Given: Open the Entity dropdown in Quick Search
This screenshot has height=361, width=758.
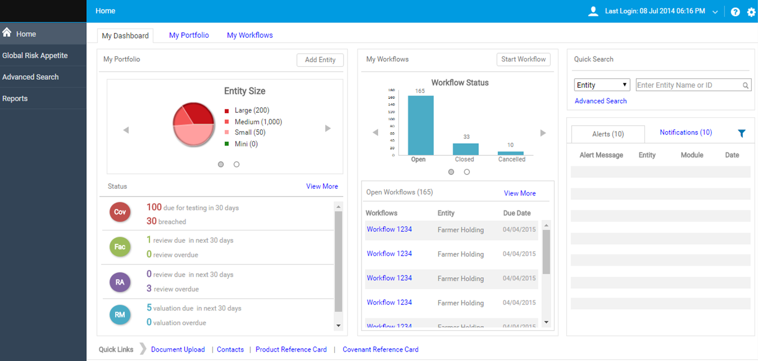Looking at the screenshot, I should pos(602,85).
